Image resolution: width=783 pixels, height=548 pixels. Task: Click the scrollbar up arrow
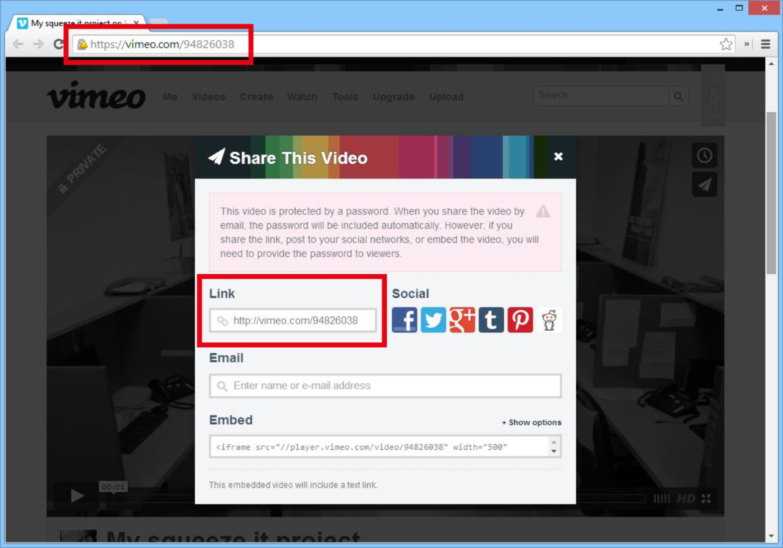pos(772,64)
